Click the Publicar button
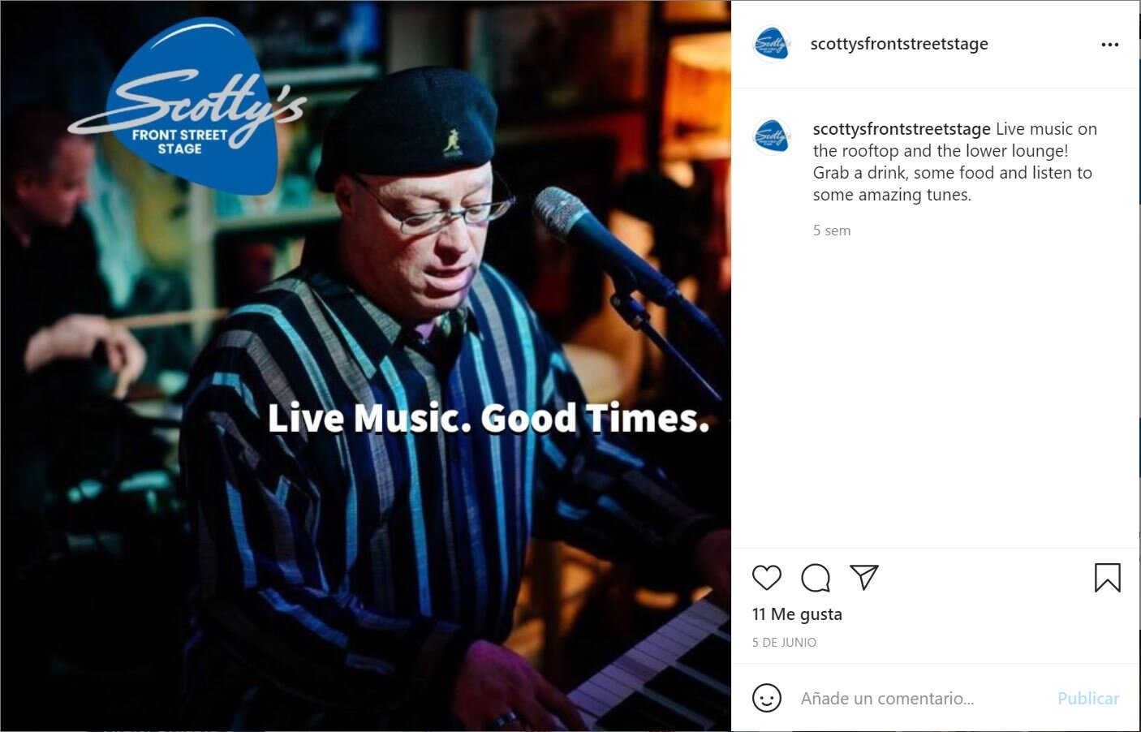The image size is (1141, 732). pos(1088,698)
